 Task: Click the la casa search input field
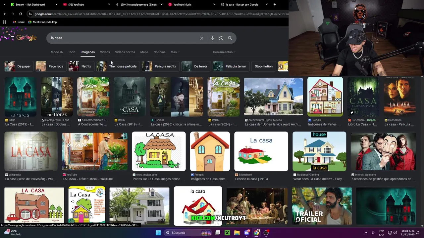tap(123, 38)
